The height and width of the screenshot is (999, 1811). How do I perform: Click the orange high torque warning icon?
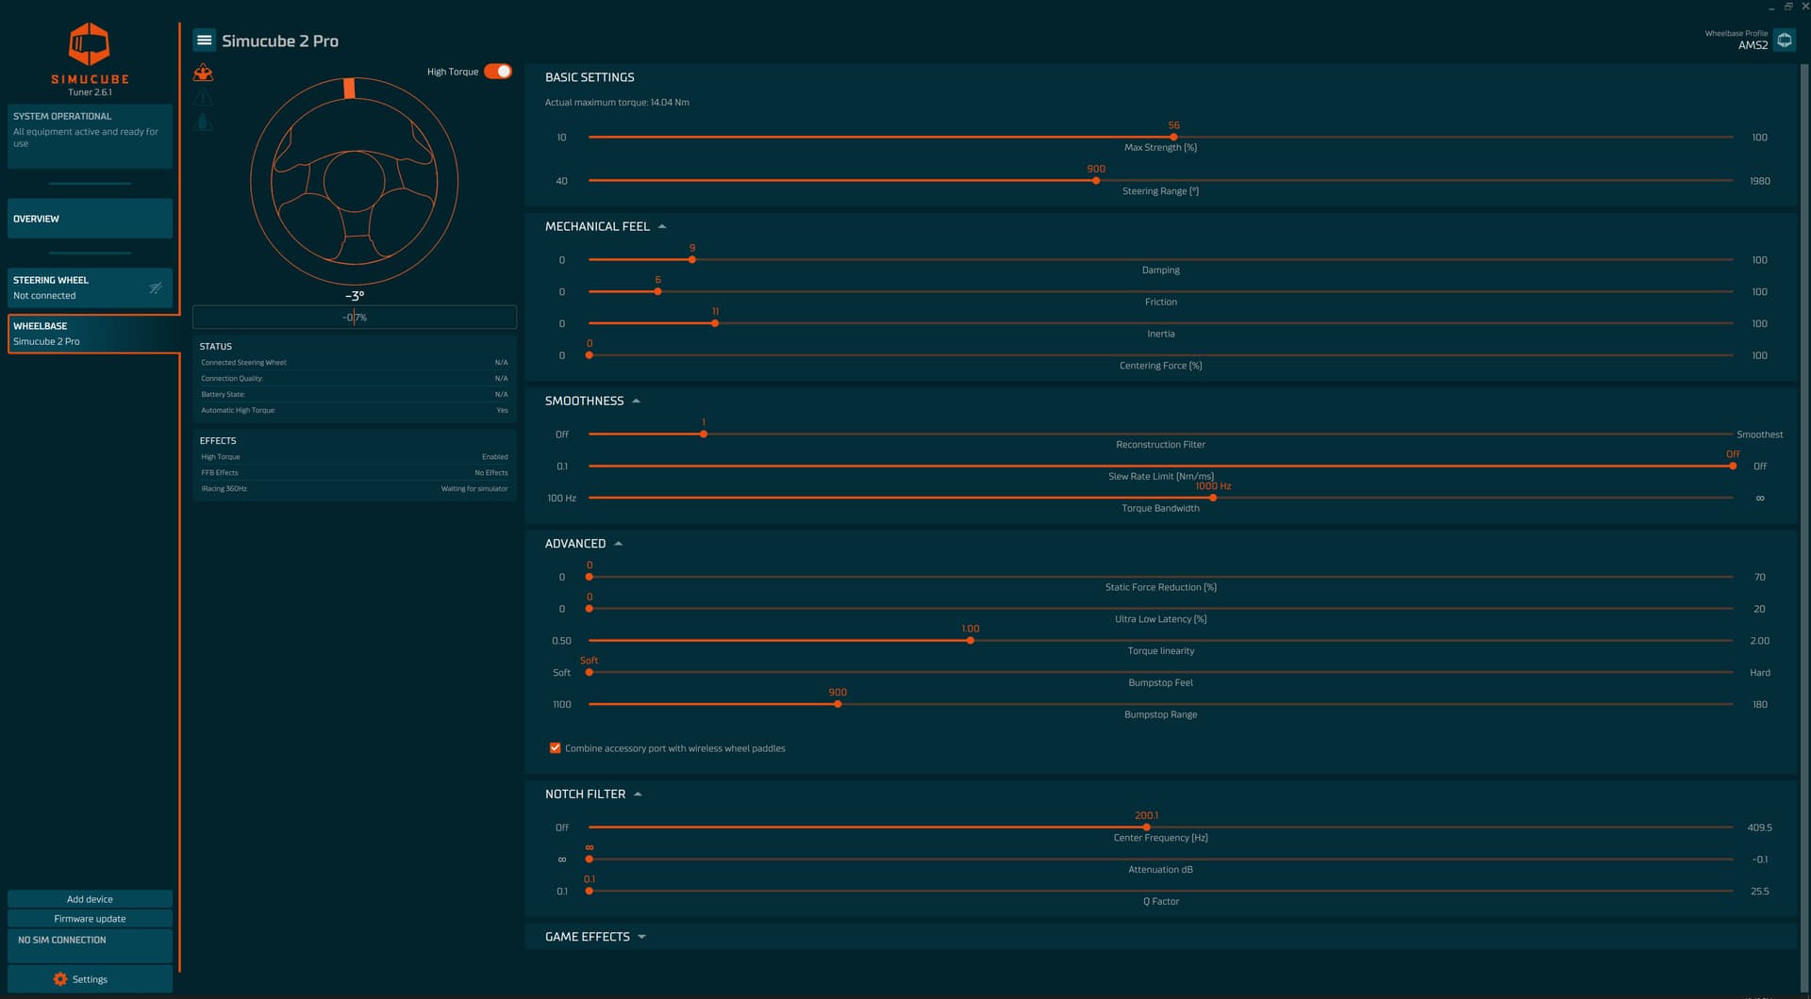(203, 73)
